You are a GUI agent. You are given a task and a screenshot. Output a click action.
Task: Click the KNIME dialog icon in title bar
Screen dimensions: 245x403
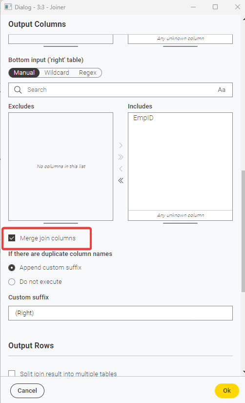8,7
